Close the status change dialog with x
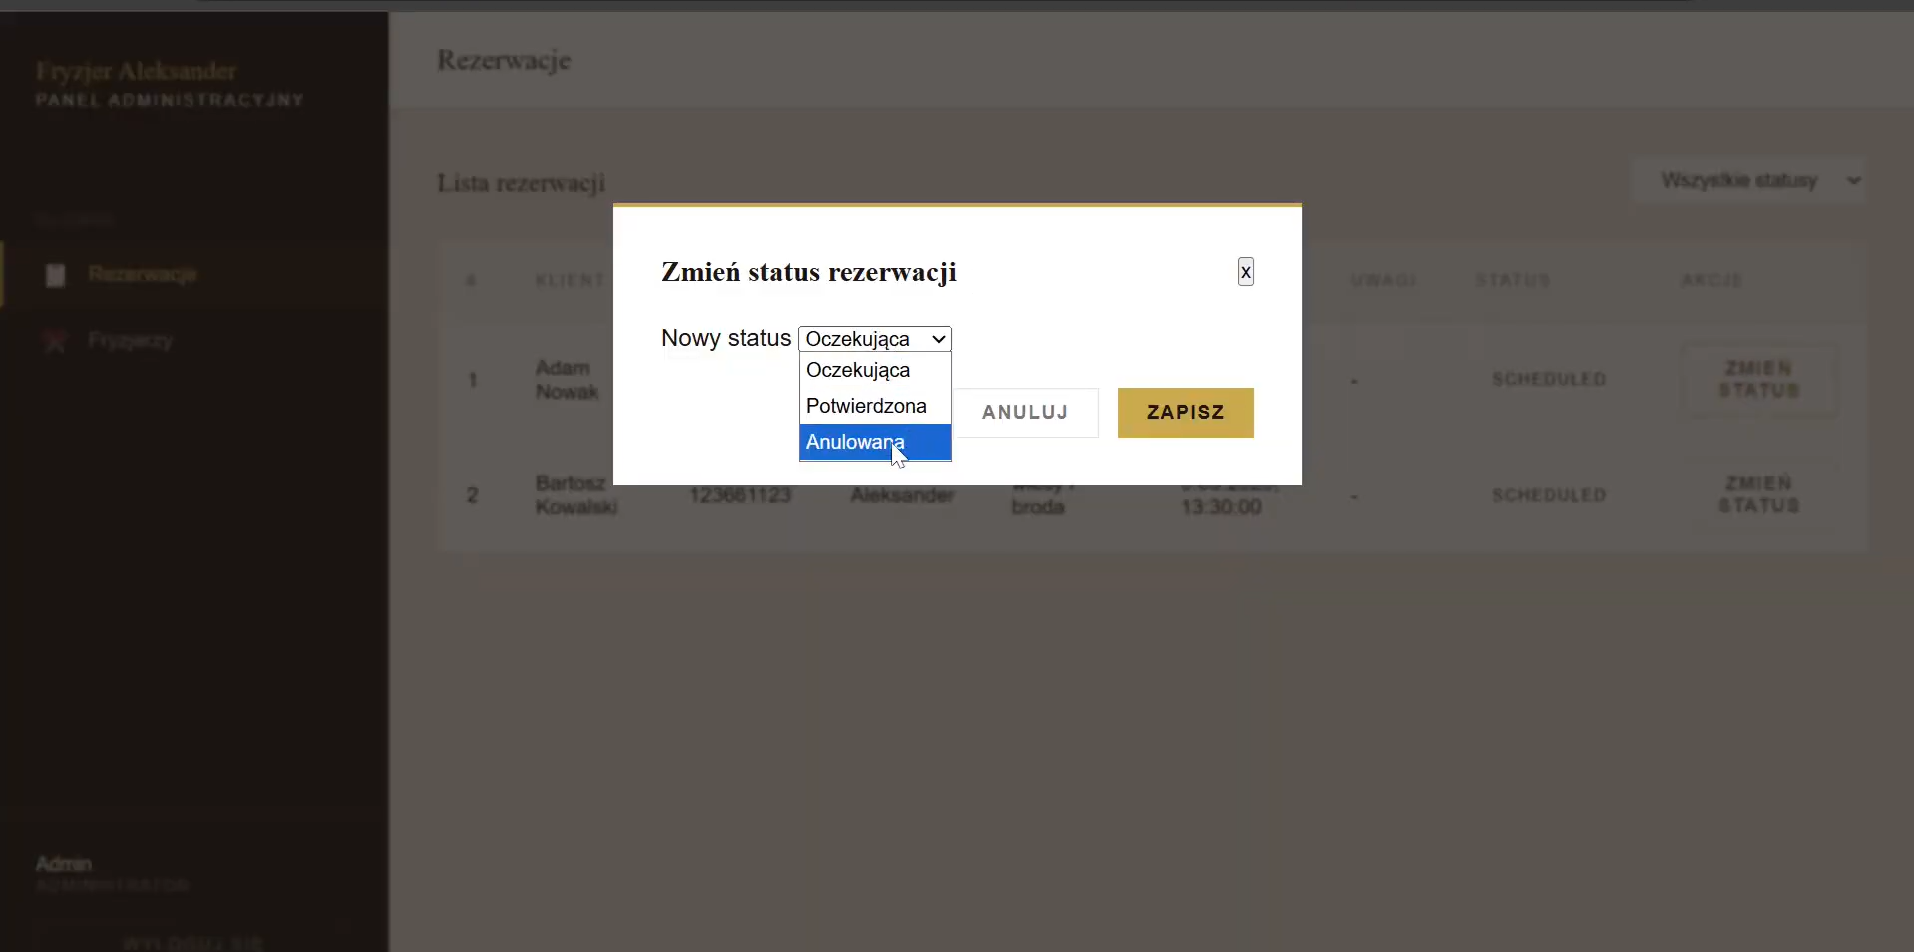Image resolution: width=1914 pixels, height=952 pixels. point(1245,272)
